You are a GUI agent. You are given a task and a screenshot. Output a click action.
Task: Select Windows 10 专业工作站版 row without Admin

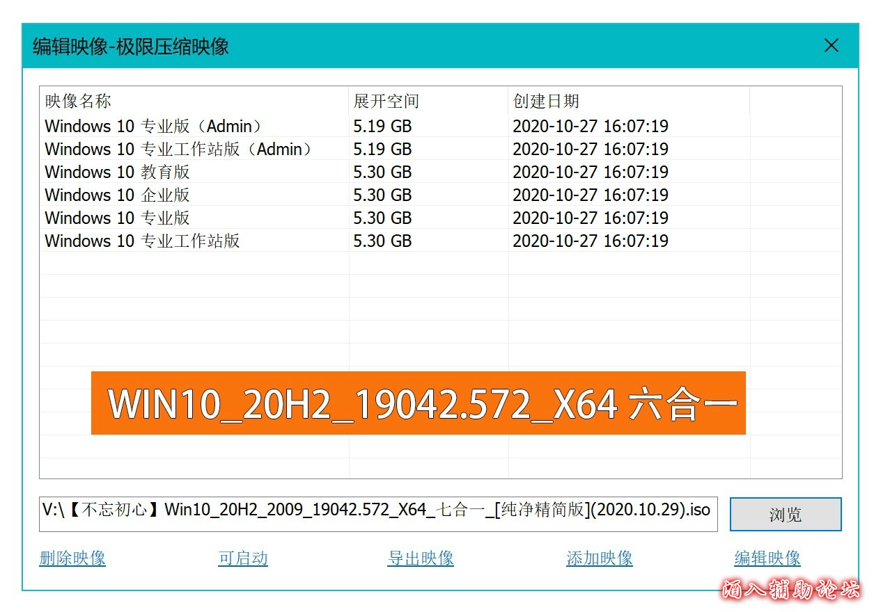(440, 241)
